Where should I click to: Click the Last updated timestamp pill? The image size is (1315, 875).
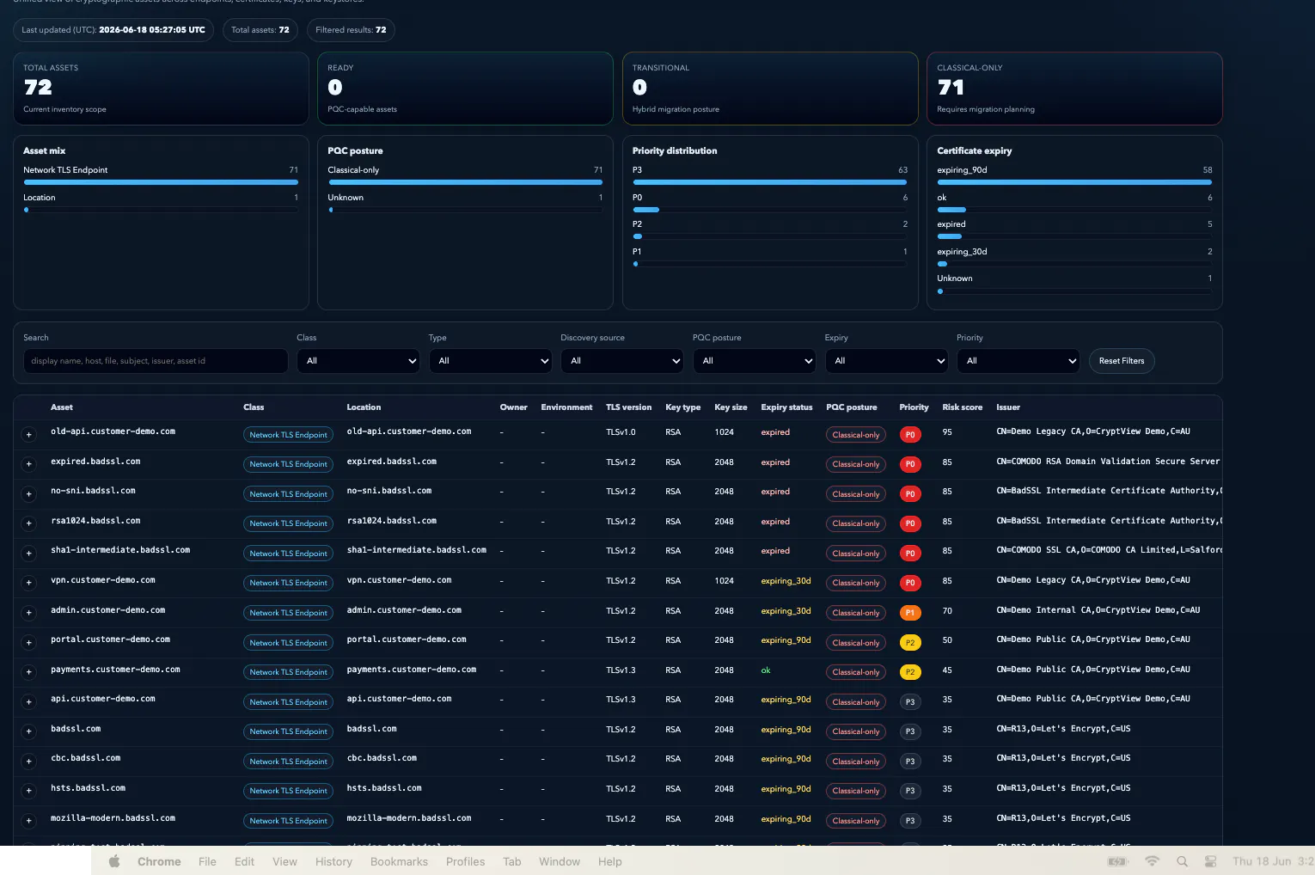point(113,30)
